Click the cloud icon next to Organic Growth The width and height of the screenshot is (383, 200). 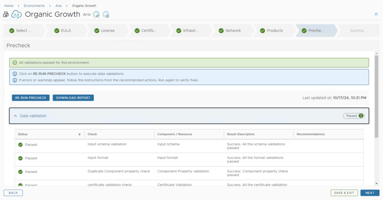pyautogui.click(x=16, y=15)
